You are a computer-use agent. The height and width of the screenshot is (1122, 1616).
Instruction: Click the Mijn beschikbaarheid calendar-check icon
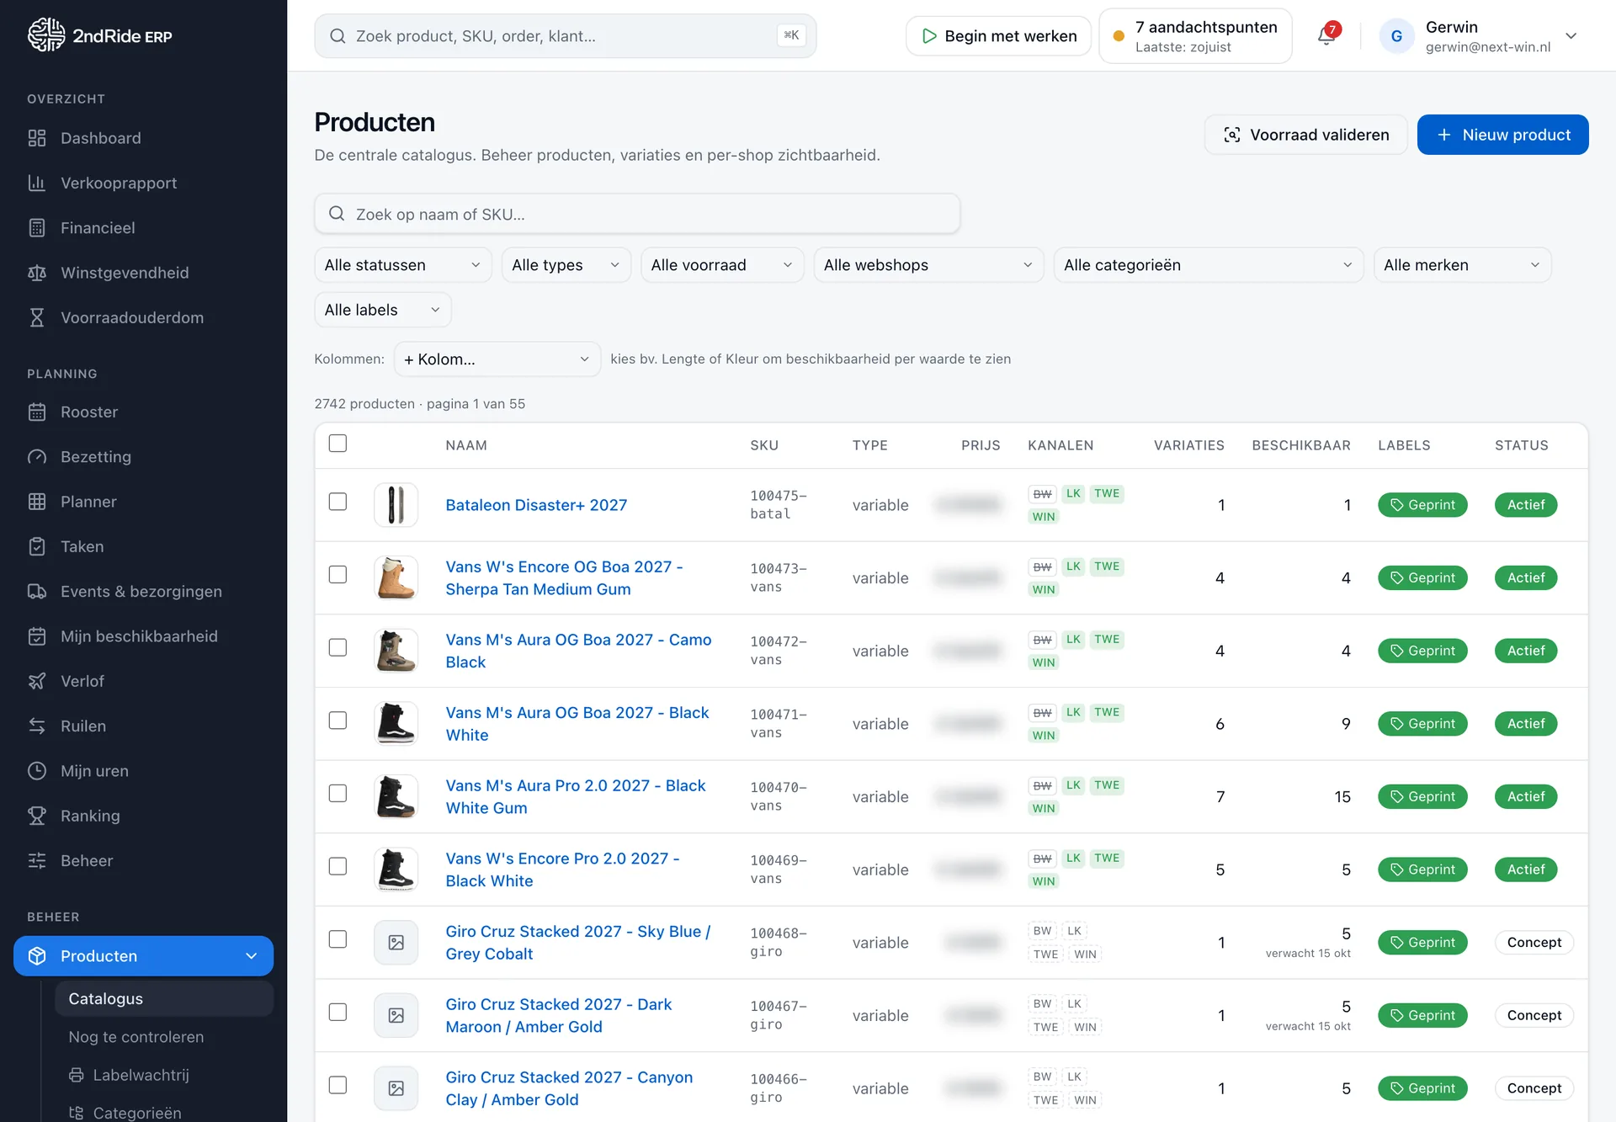click(x=37, y=636)
